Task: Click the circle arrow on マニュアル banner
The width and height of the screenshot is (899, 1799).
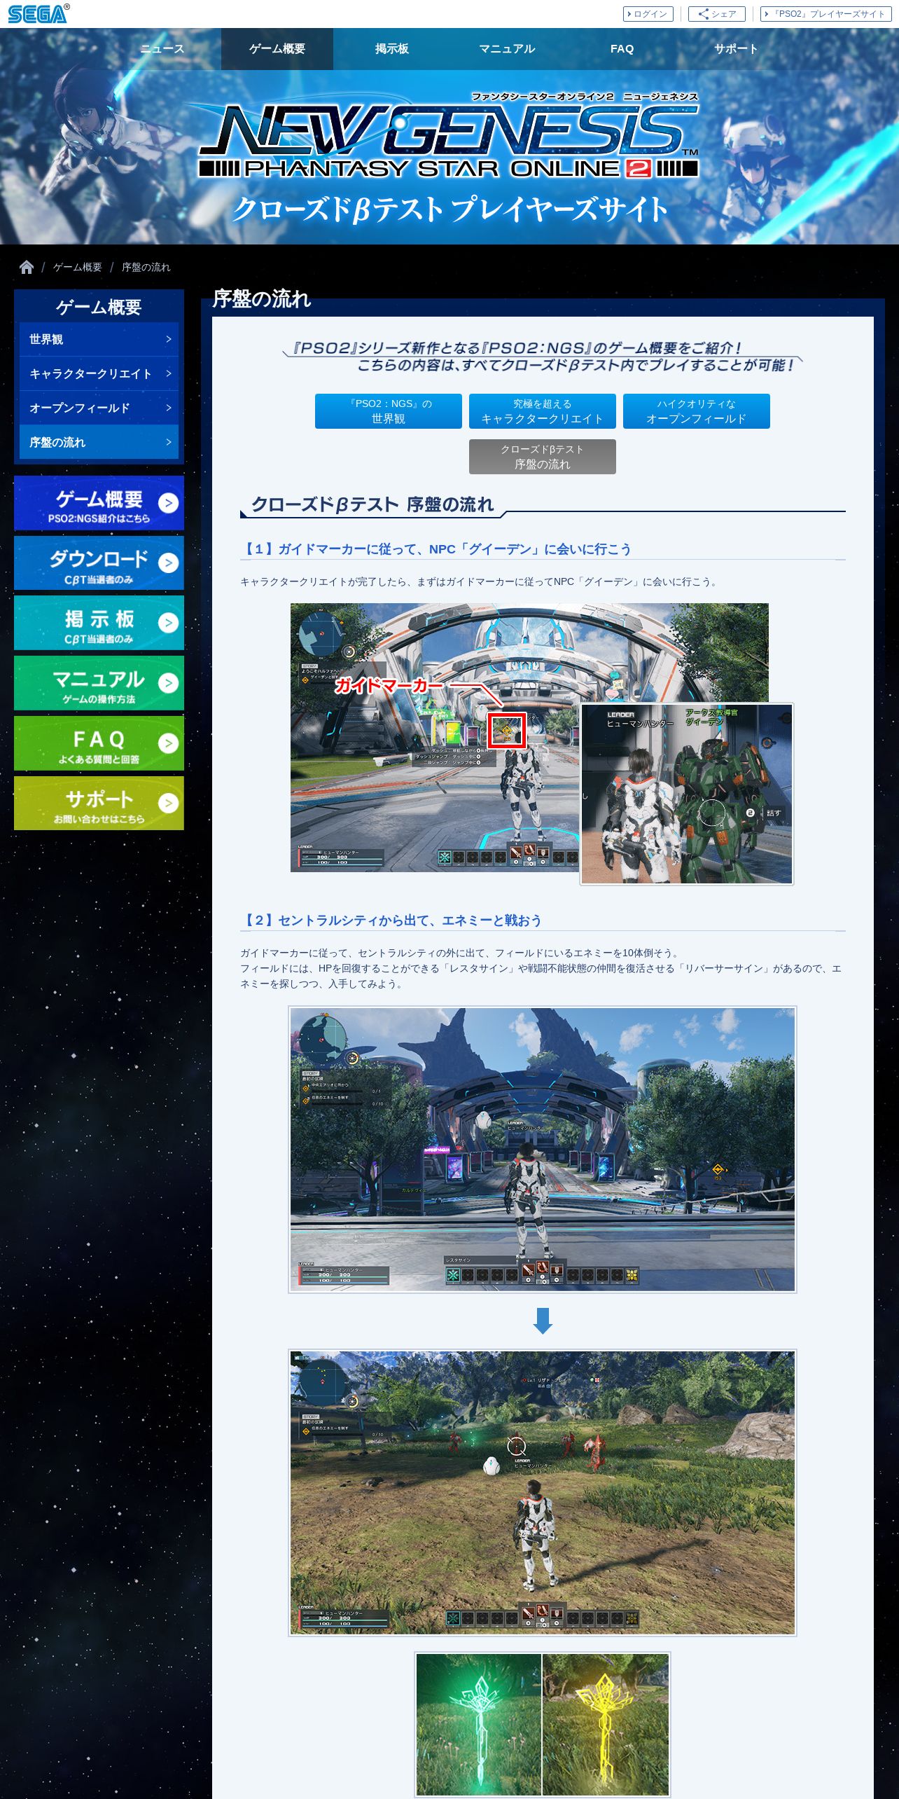Action: 168,682
